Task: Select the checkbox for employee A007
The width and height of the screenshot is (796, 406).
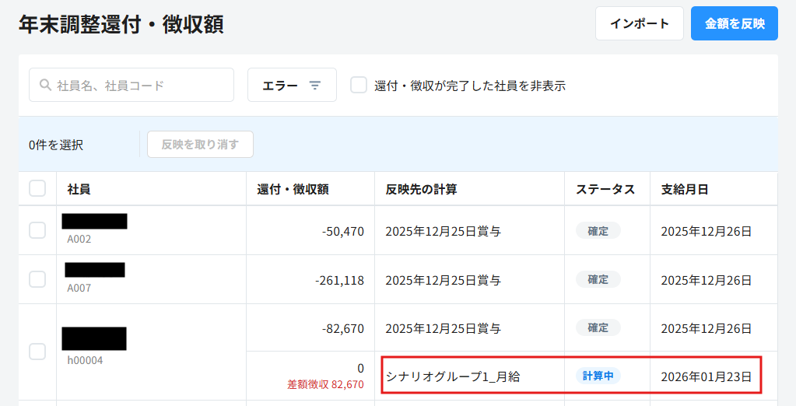Action: pos(37,279)
